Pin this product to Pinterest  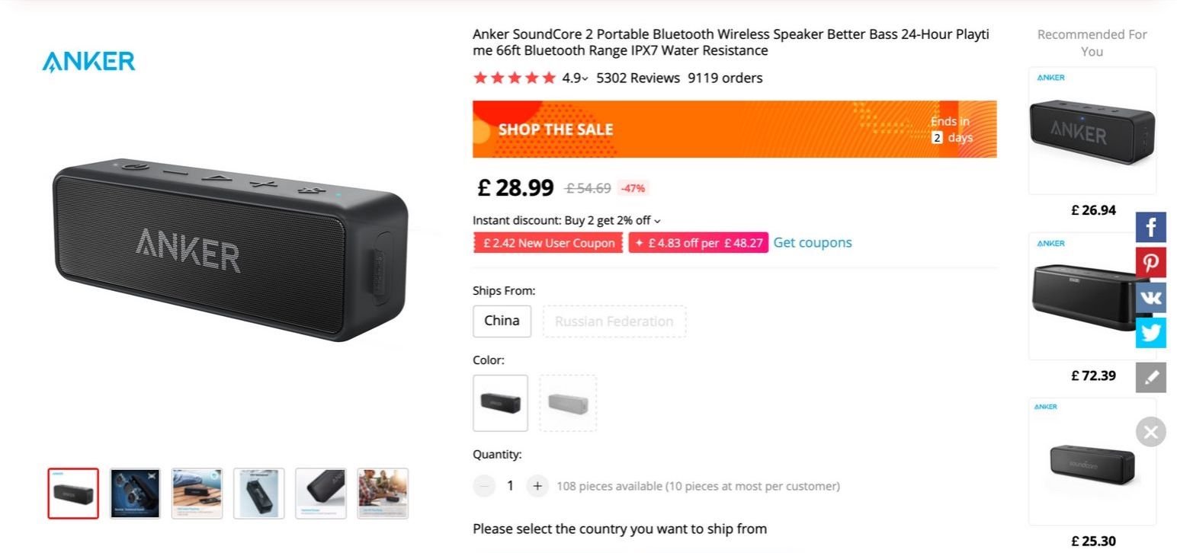click(1150, 261)
